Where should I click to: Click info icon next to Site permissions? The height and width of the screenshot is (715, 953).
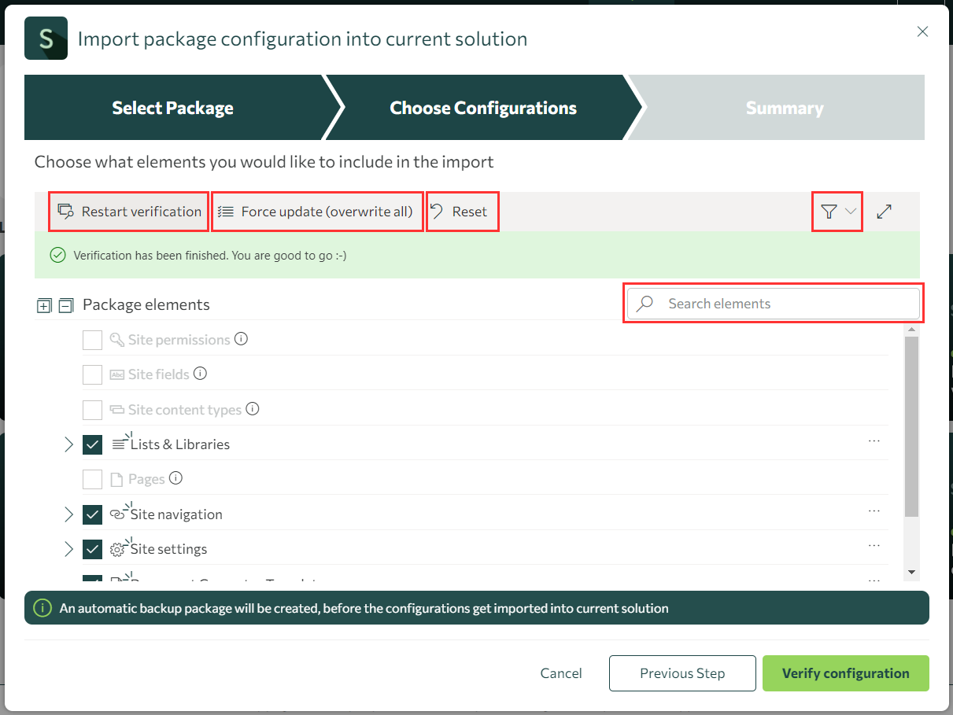pos(242,339)
